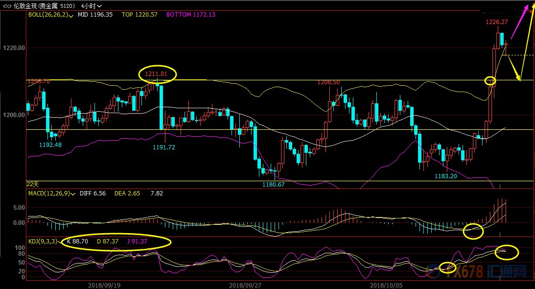
Task: Open the KDJ(9,3,3) indicator dropdown
Action: tap(59, 242)
